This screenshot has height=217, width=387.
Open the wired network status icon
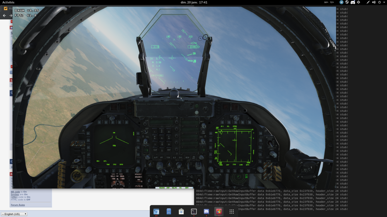coord(368,2)
